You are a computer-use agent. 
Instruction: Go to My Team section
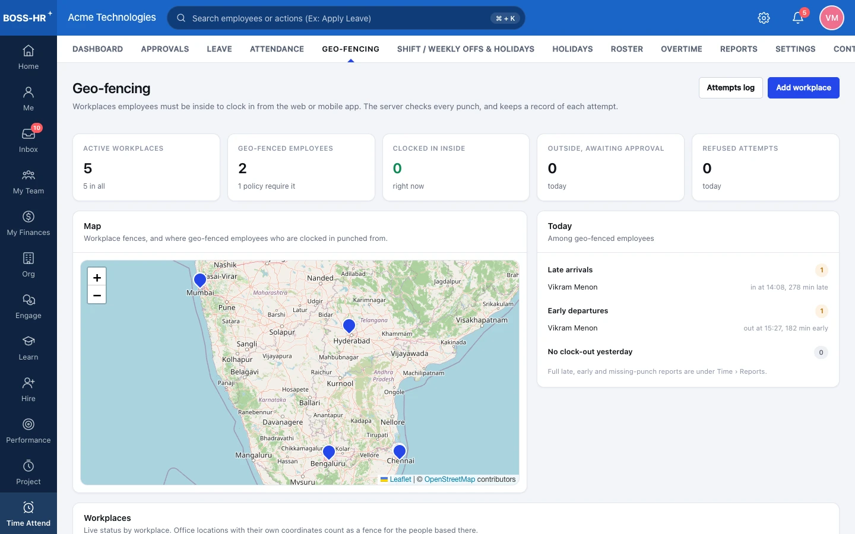(x=28, y=182)
